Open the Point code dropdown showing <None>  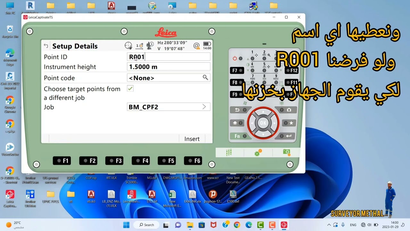pos(168,78)
